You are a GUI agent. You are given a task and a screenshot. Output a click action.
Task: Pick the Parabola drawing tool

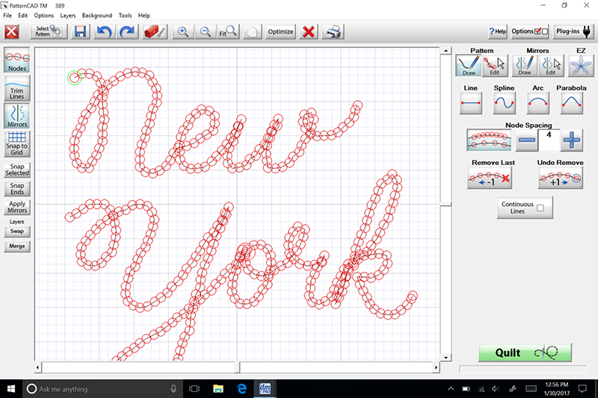tap(571, 104)
